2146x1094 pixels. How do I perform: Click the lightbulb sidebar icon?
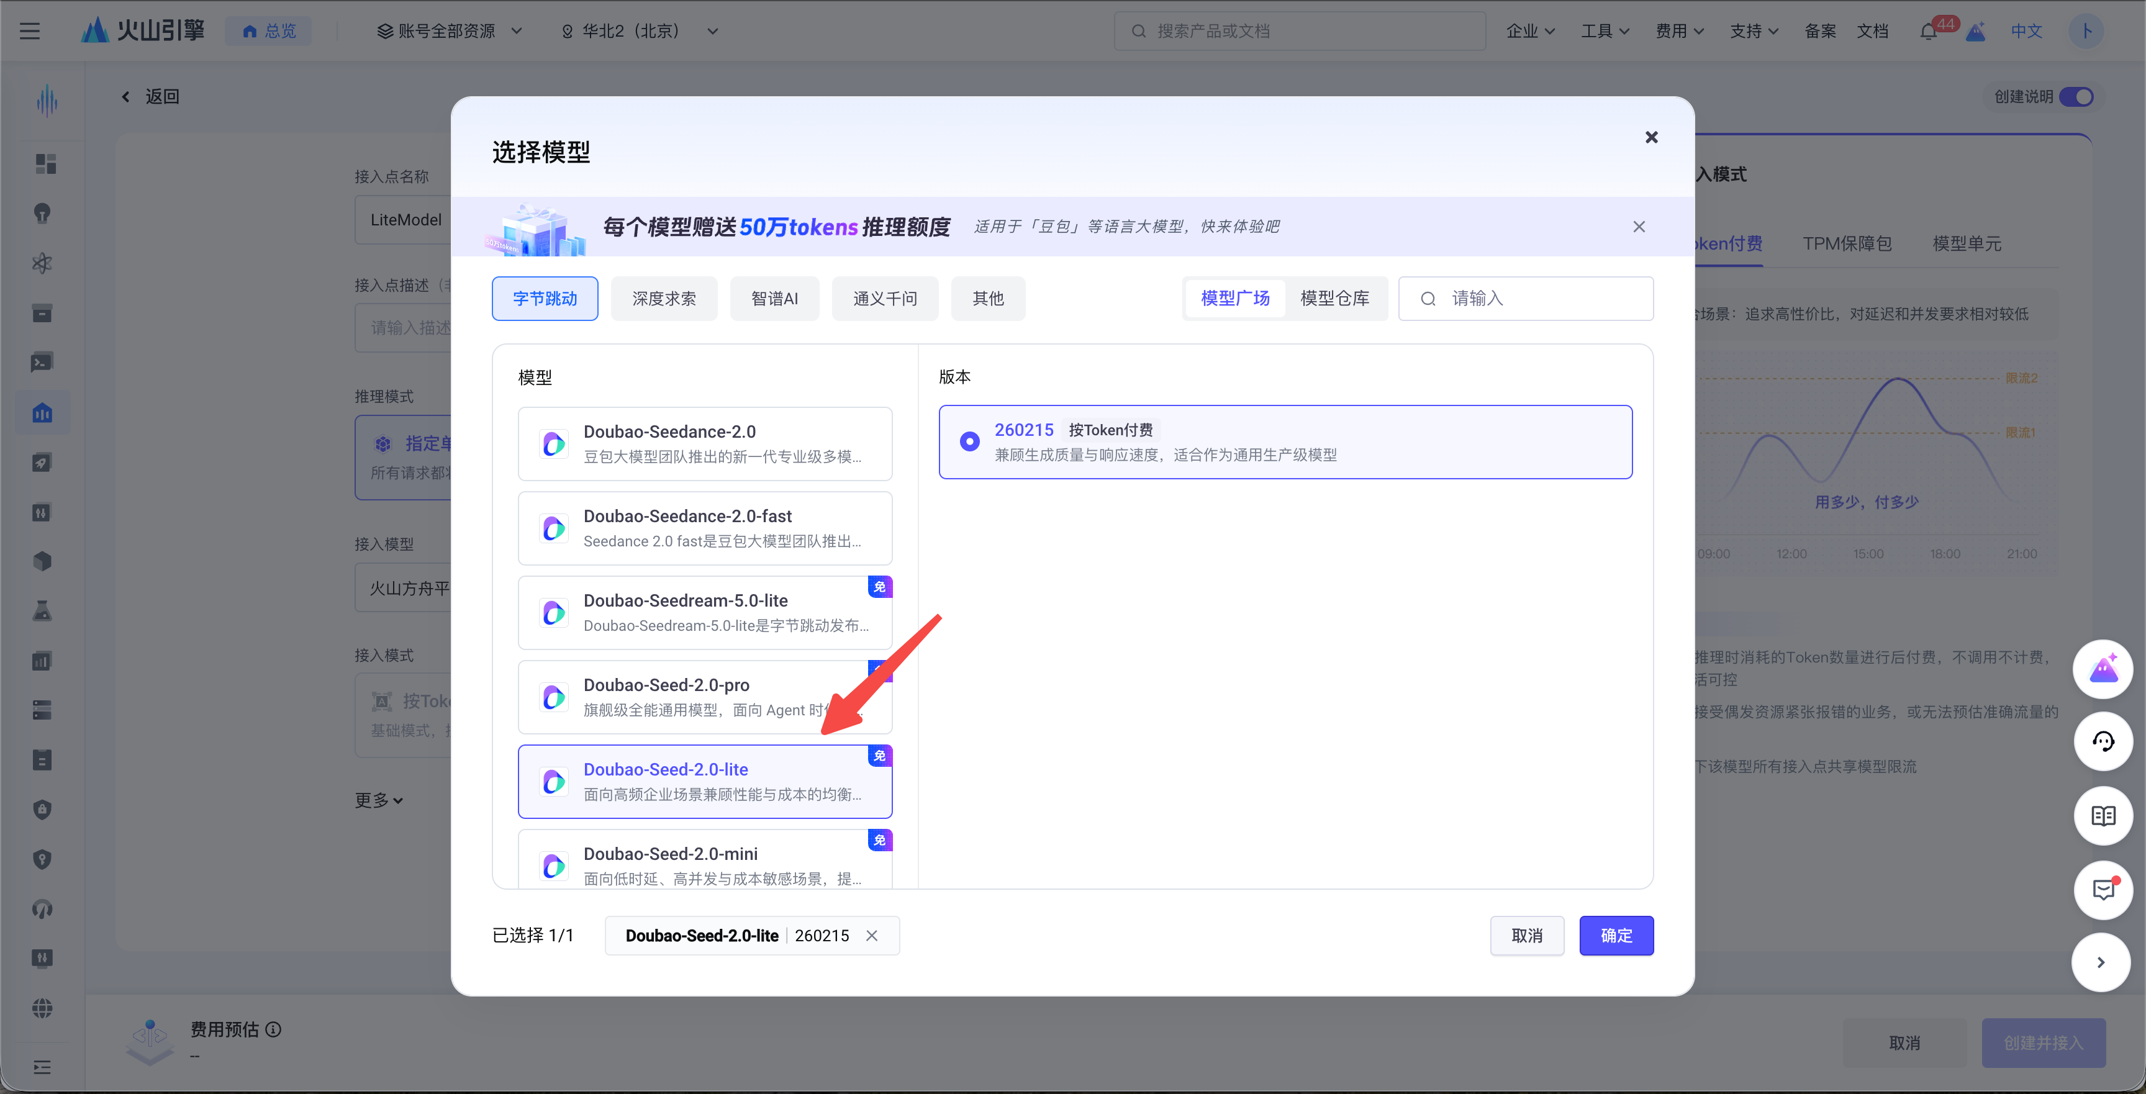[x=42, y=214]
